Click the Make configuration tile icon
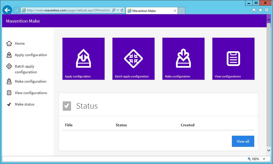This screenshot has height=164, width=273. point(183,58)
